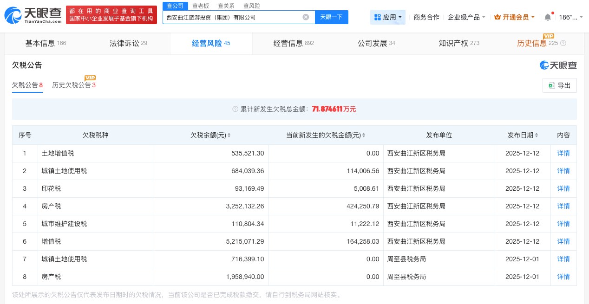Switch to the 查老板 tab
The height and width of the screenshot is (304, 589).
[201, 6]
